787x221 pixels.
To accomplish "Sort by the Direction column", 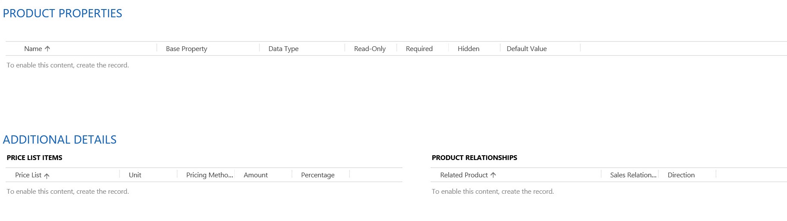I will pos(681,175).
